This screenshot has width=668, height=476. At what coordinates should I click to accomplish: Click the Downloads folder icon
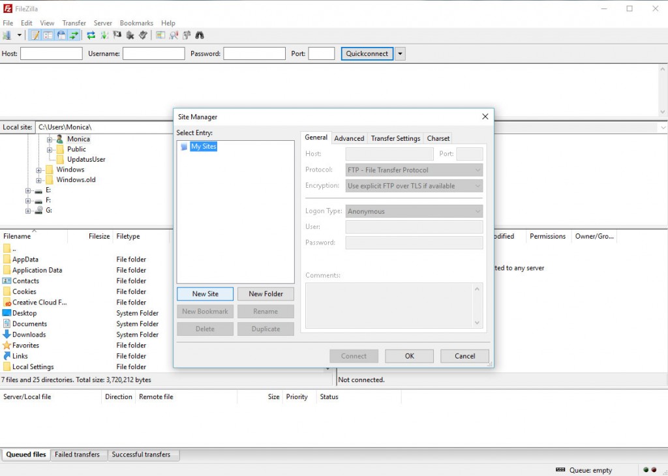coord(7,335)
